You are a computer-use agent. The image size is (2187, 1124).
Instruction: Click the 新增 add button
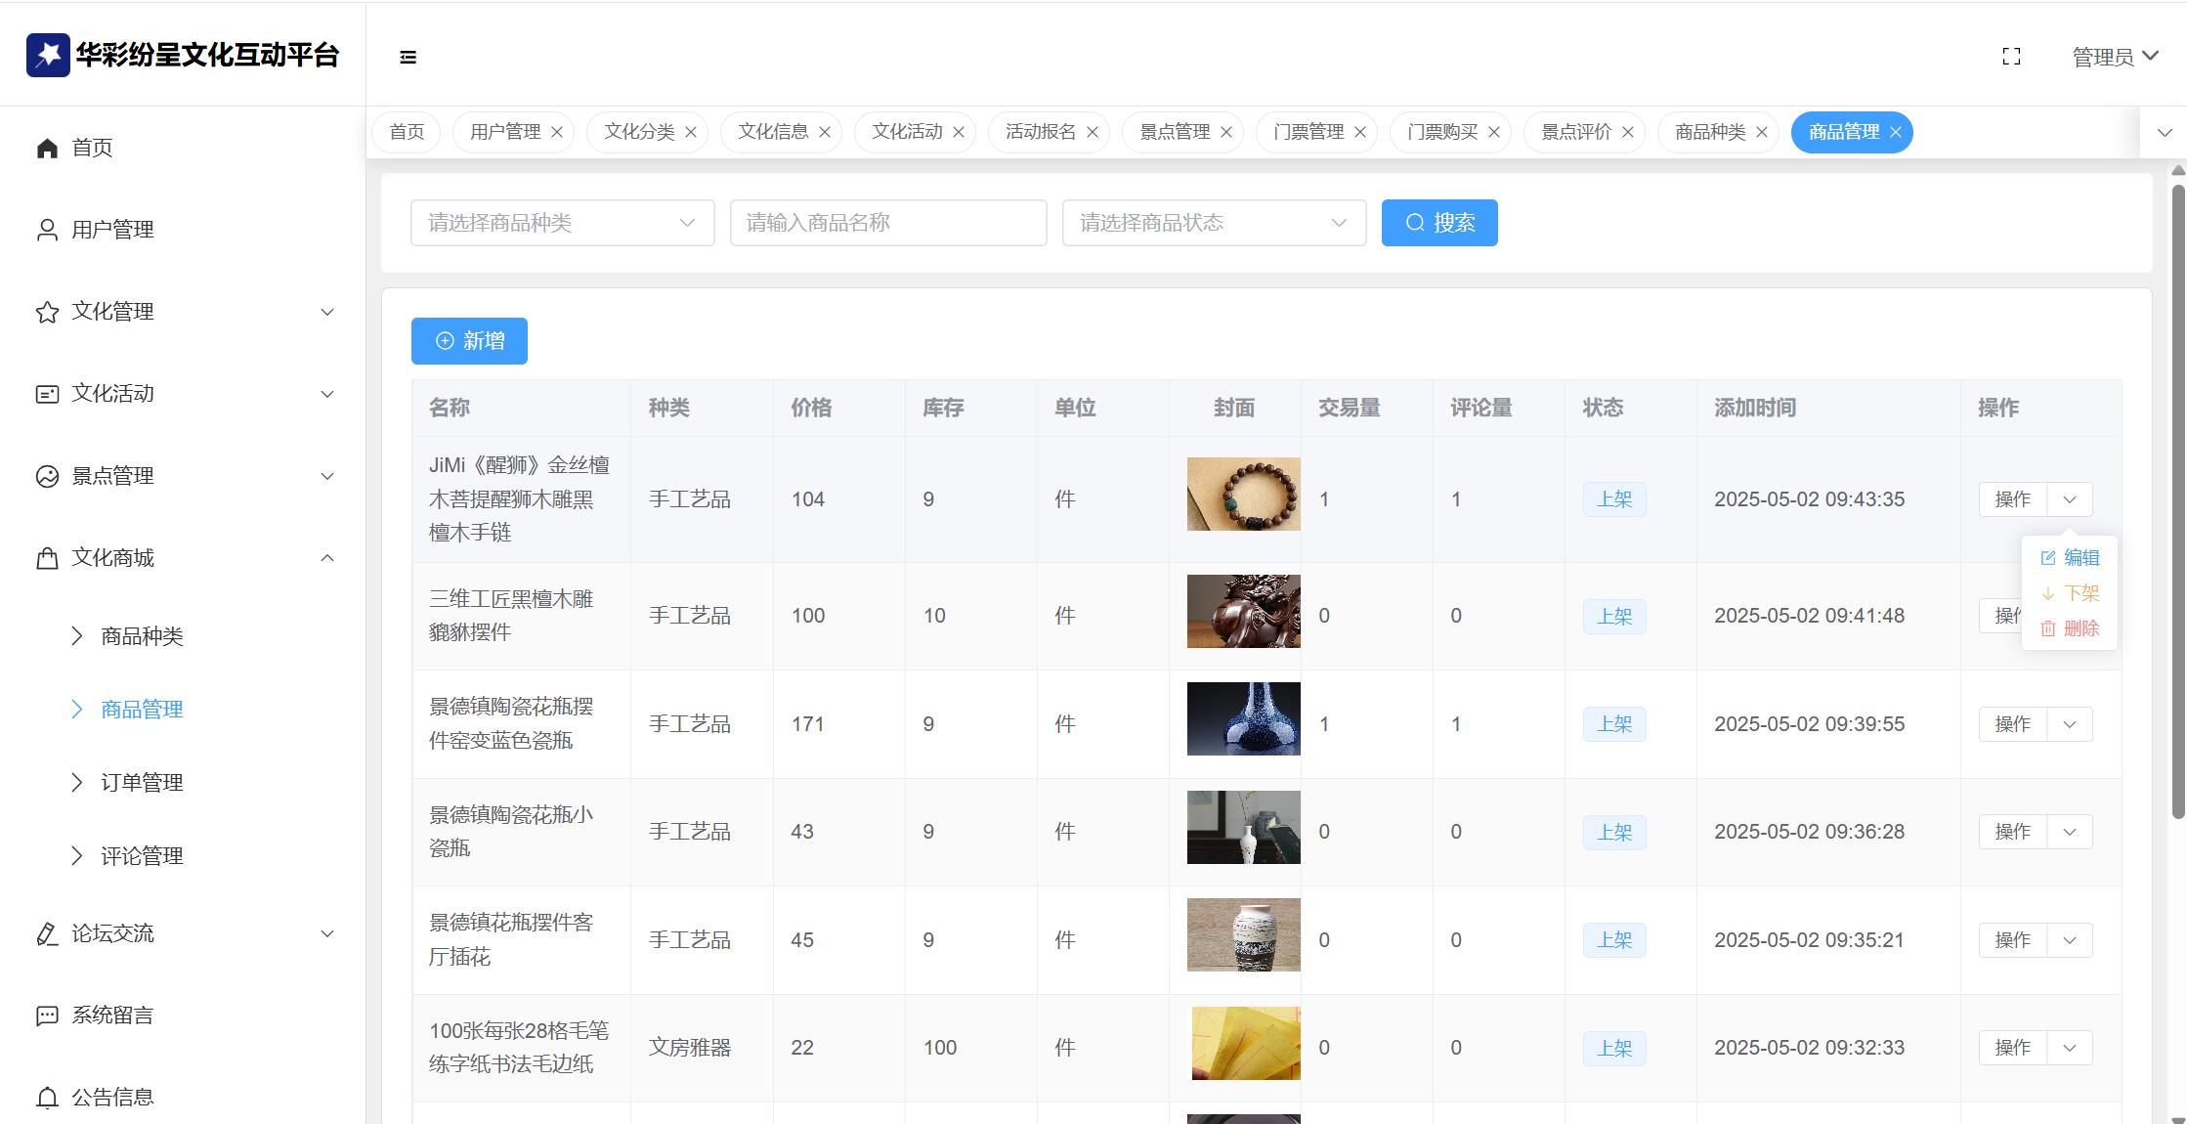click(469, 341)
